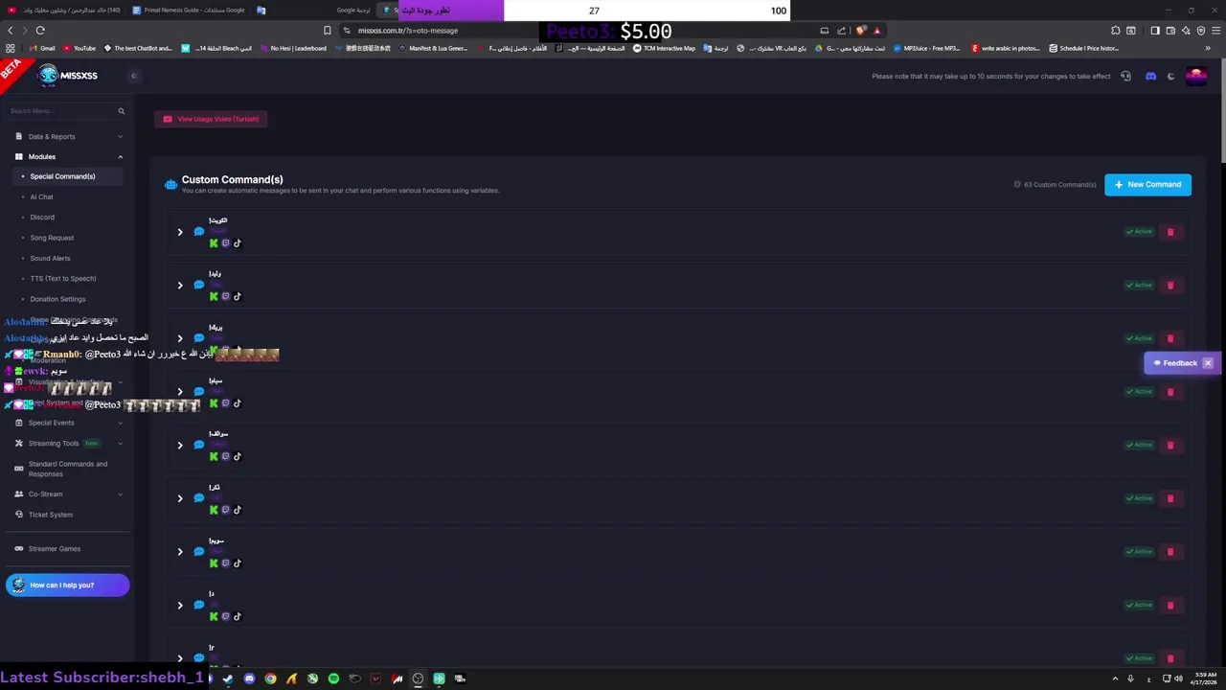Image resolution: width=1226 pixels, height=690 pixels.
Task: Open the Discord icon in the page header
Action: (1150, 77)
